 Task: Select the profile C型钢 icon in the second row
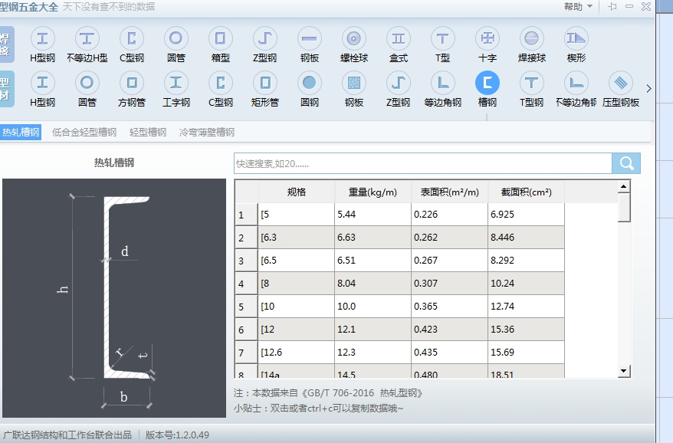(221, 83)
